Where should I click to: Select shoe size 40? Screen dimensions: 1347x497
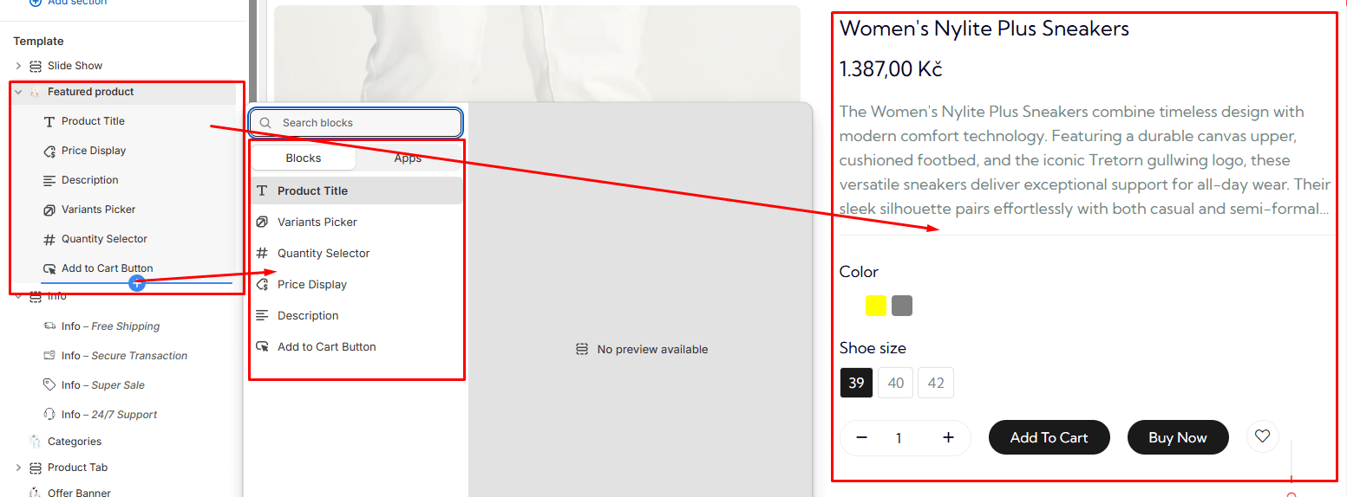click(896, 383)
